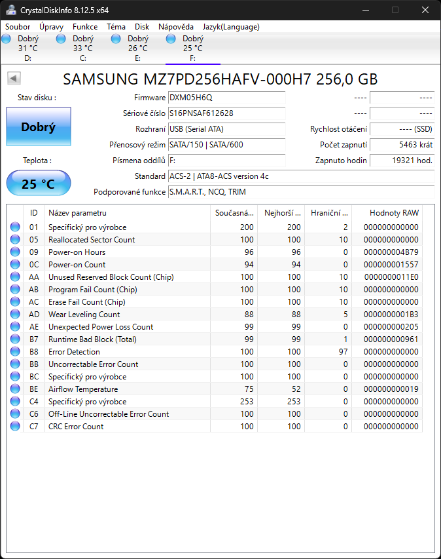The image size is (441, 559).
Task: Click status orb for Program Fail Count row
Action: pos(15,289)
